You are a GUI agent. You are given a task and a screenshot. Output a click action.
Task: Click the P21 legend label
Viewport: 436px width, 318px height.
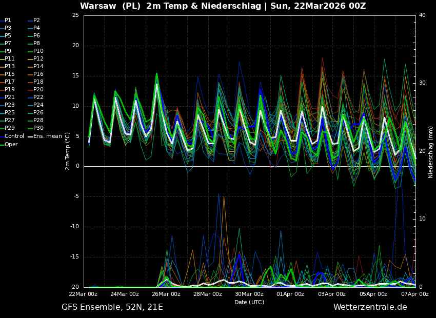click(9, 97)
